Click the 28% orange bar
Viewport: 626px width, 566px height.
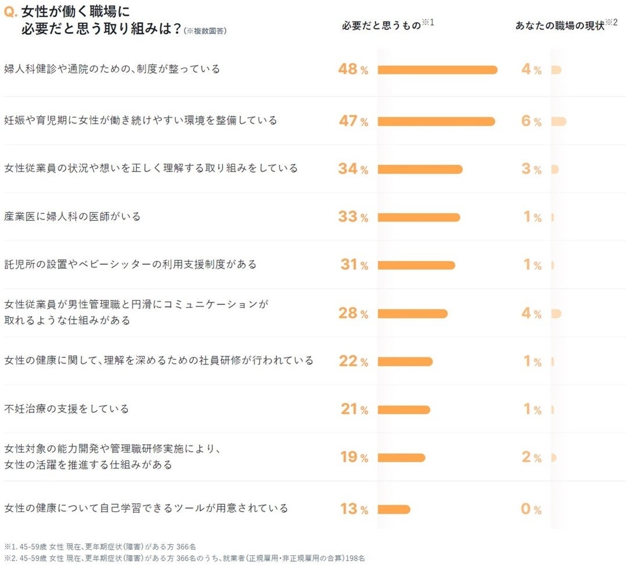412,314
